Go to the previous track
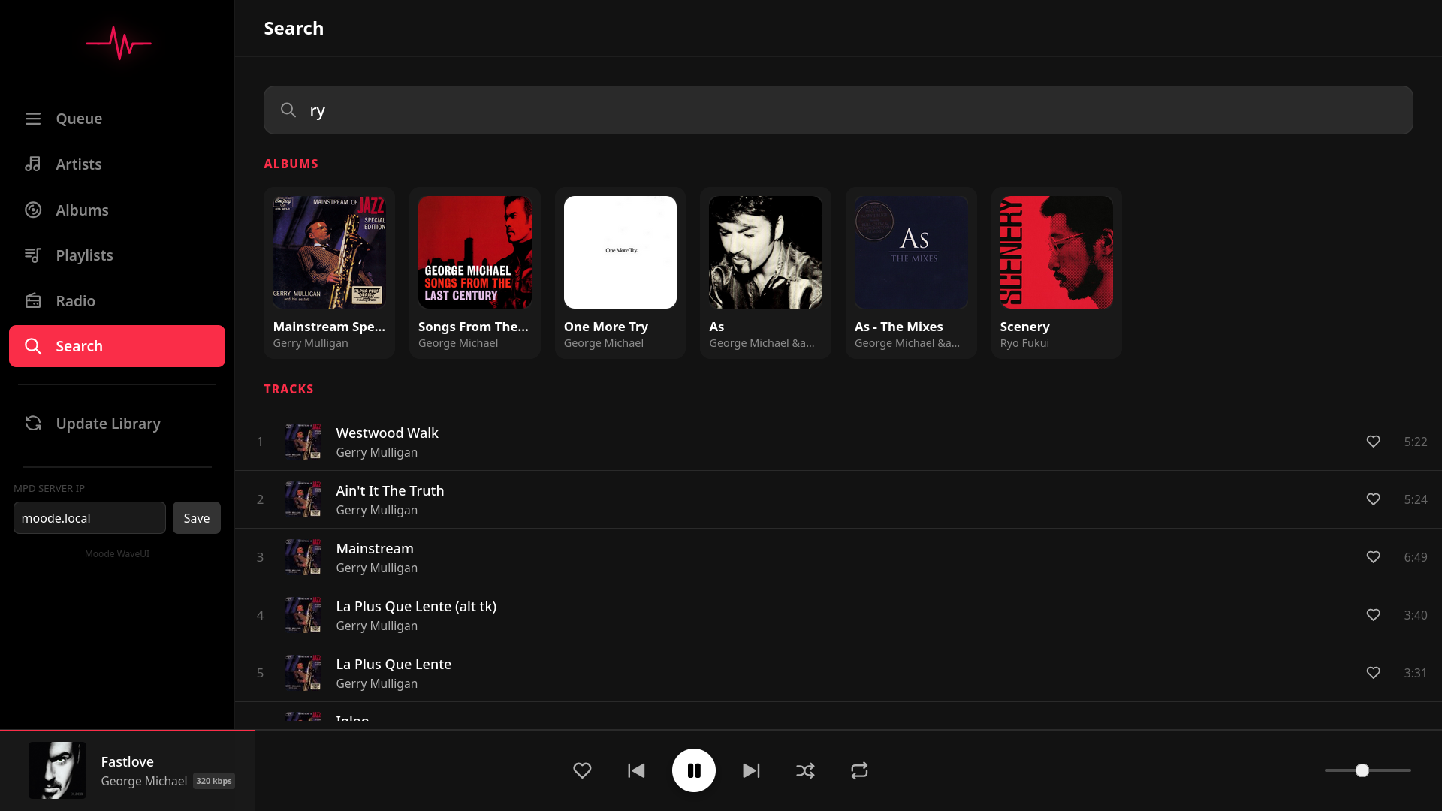Image resolution: width=1442 pixels, height=811 pixels. tap(636, 770)
